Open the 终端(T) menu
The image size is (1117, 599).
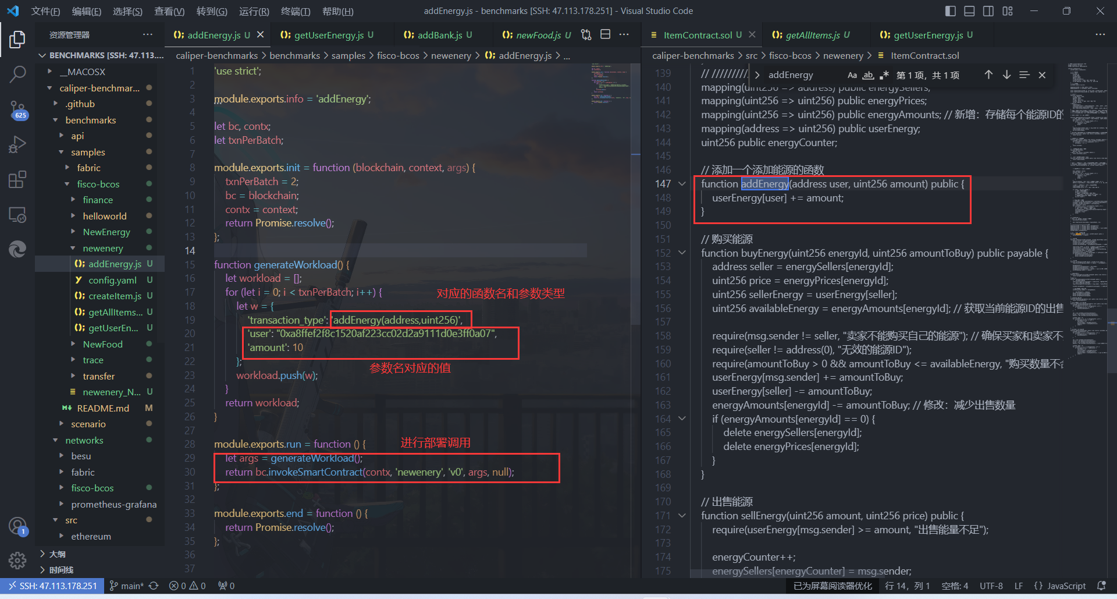296,11
